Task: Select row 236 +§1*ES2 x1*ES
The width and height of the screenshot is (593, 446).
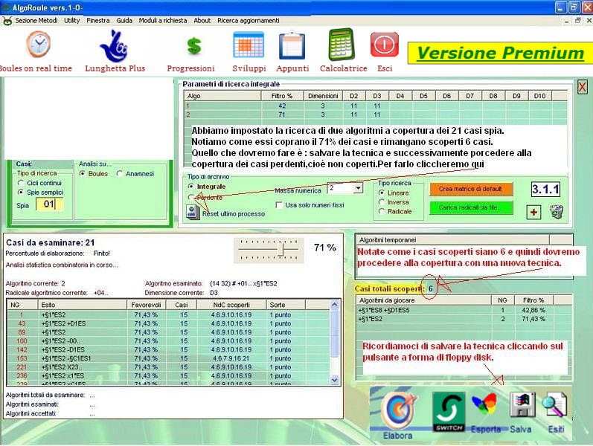Action: coord(168,375)
